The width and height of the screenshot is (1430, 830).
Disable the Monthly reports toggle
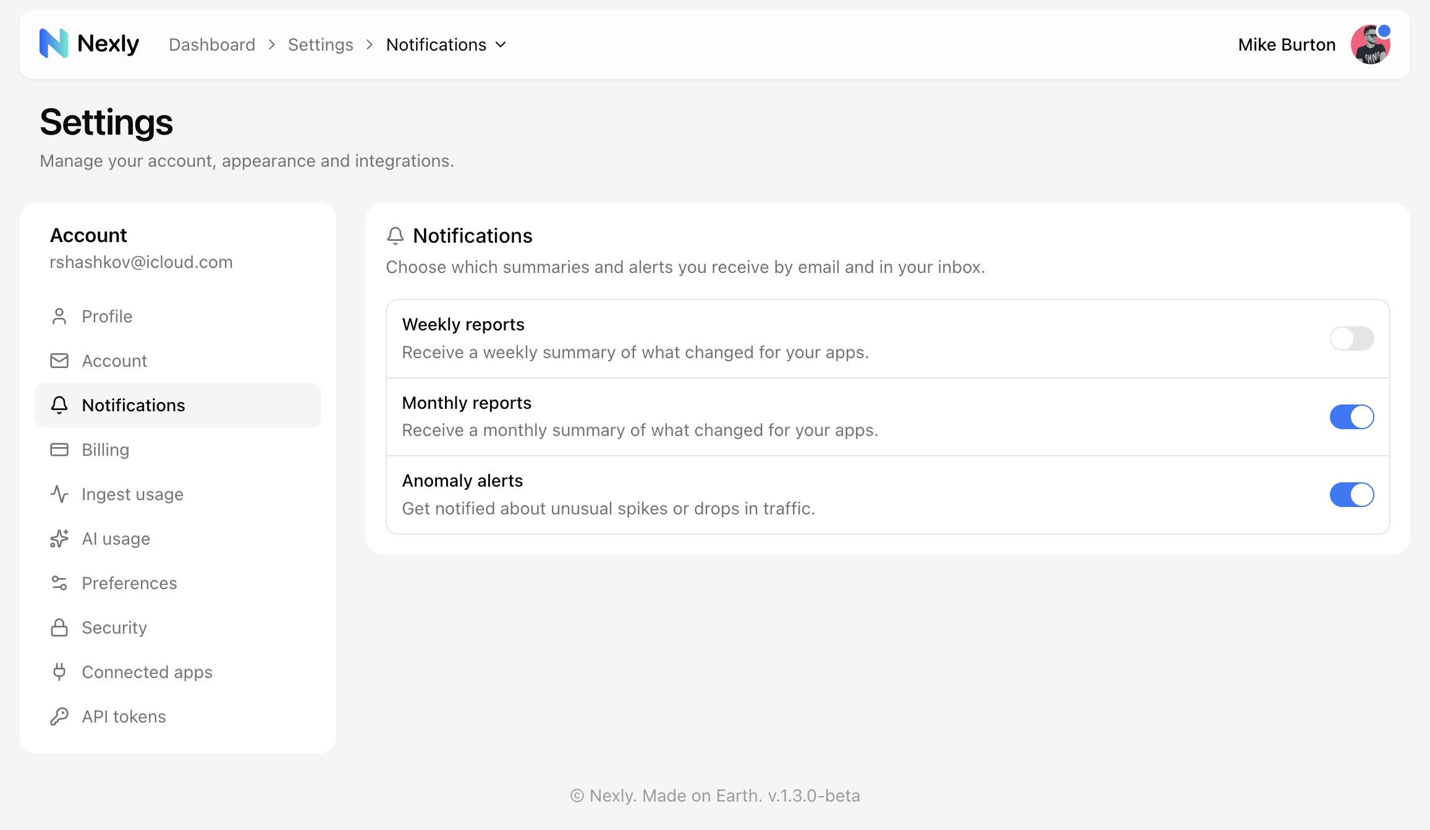click(1352, 417)
